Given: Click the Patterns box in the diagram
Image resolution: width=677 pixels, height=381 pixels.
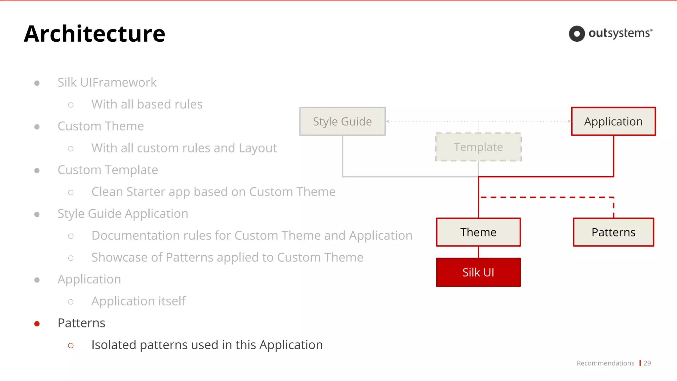Looking at the screenshot, I should tap(614, 232).
